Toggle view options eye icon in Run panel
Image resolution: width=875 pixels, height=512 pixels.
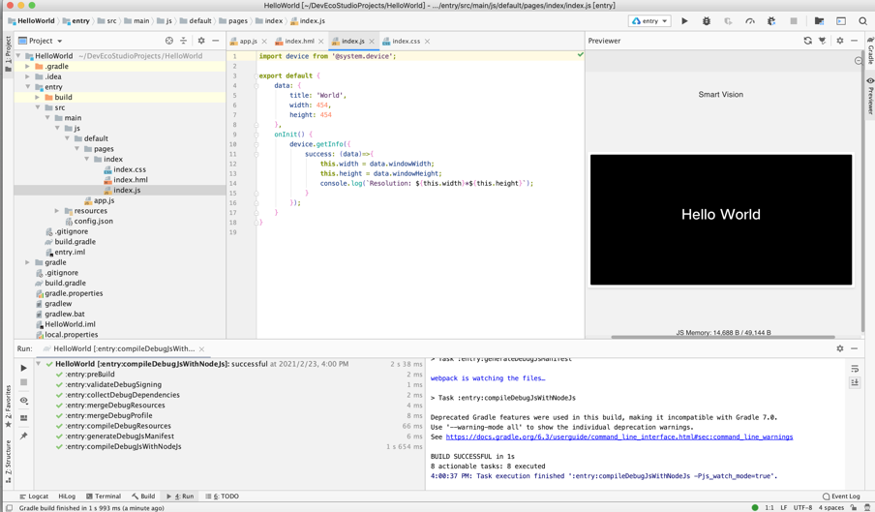point(23,401)
